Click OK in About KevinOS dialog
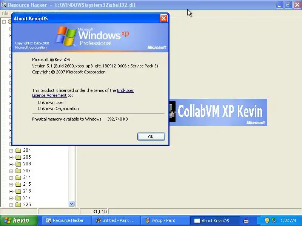Image resolution: width=302 pixels, height=226 pixels. click(x=151, y=136)
